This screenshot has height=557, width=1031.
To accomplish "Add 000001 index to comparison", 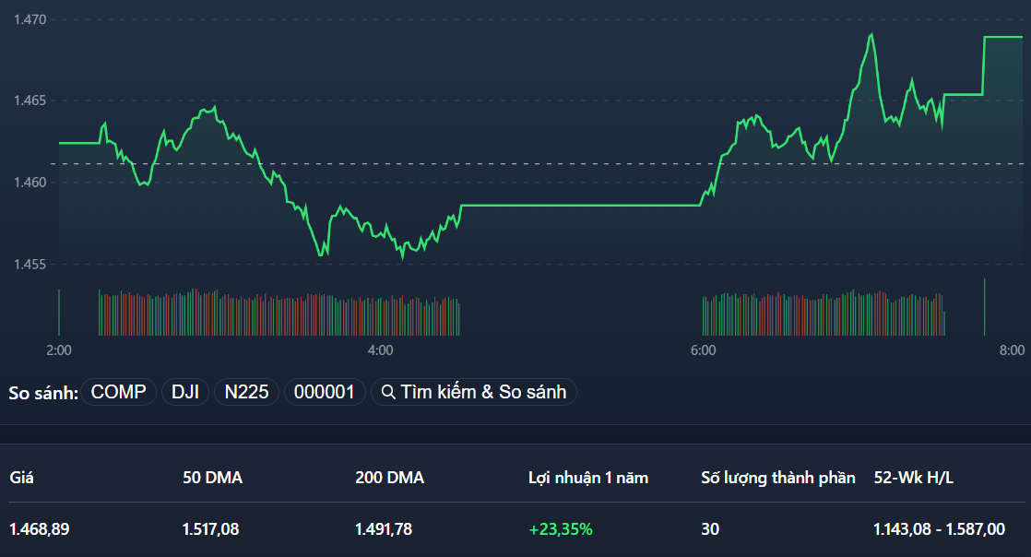I will click(x=325, y=391).
